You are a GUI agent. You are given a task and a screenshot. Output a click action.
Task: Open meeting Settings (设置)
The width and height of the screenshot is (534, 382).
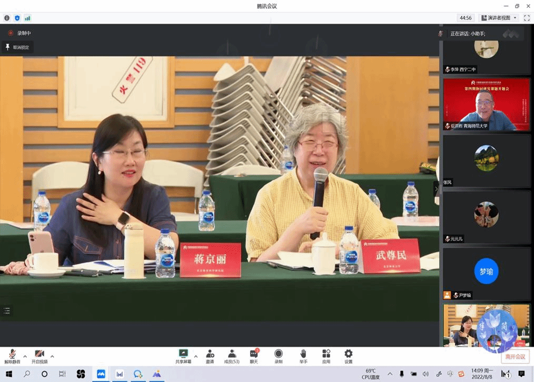pyautogui.click(x=348, y=356)
